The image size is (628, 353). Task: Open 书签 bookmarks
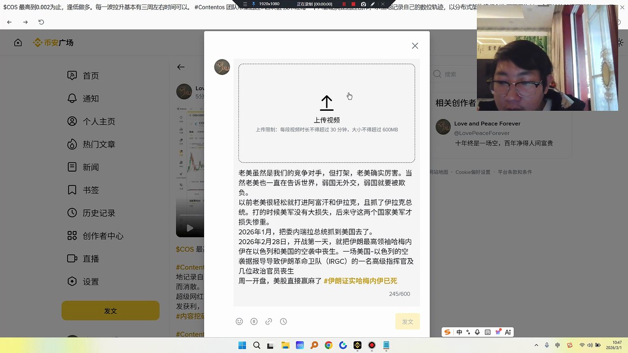[91, 190]
